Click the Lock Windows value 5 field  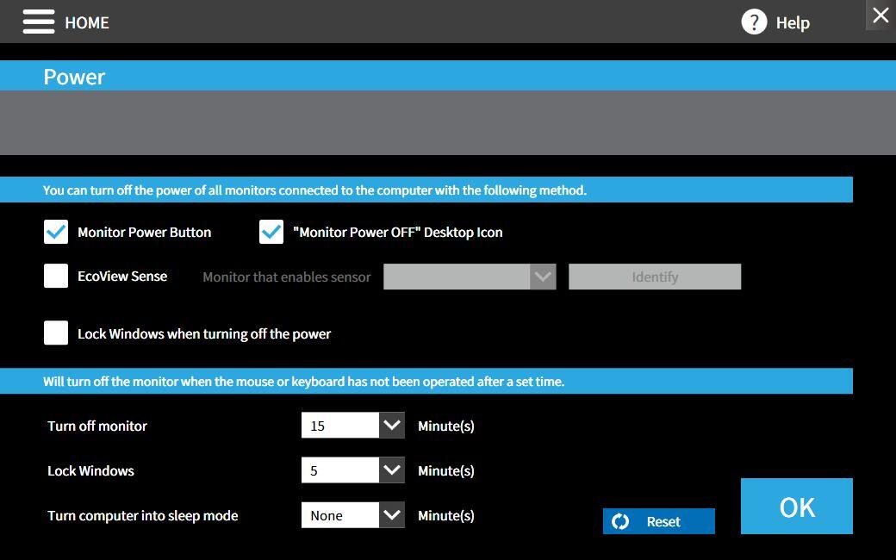pyautogui.click(x=339, y=470)
